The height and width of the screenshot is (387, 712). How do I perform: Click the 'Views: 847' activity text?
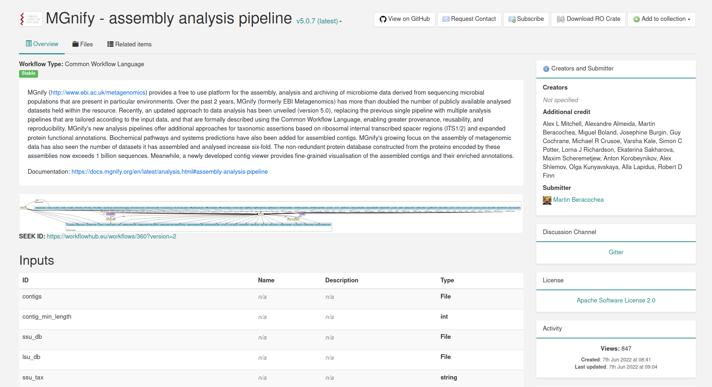pyautogui.click(x=616, y=349)
